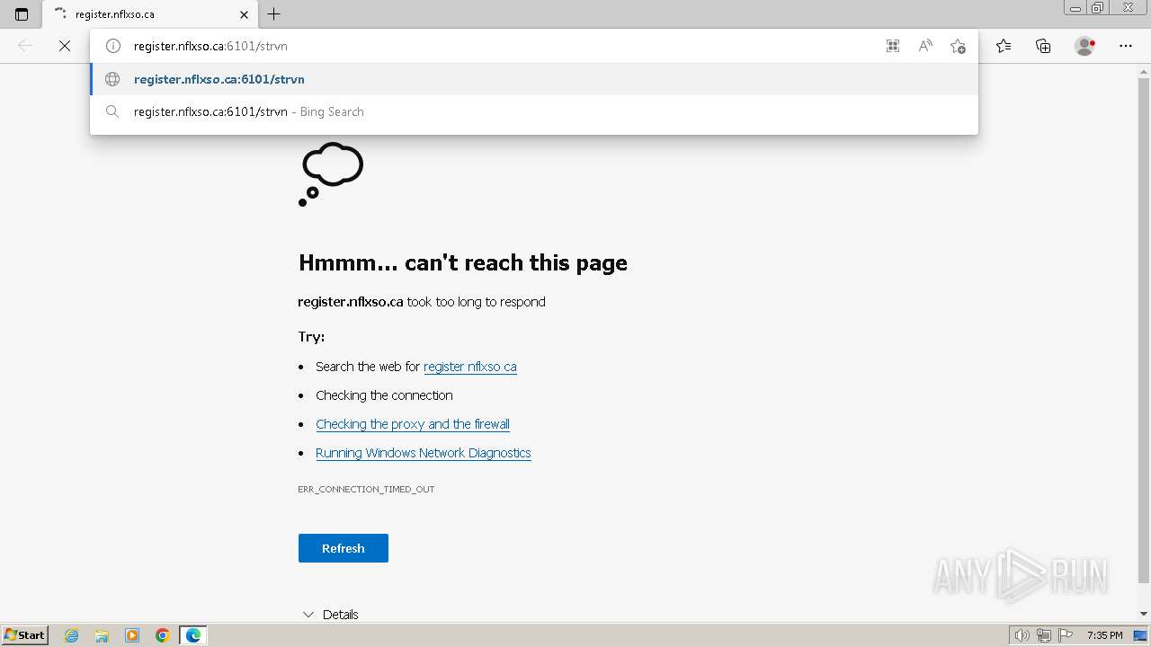Click the 'Checking the connection' text
The width and height of the screenshot is (1151, 647).
[x=384, y=395]
